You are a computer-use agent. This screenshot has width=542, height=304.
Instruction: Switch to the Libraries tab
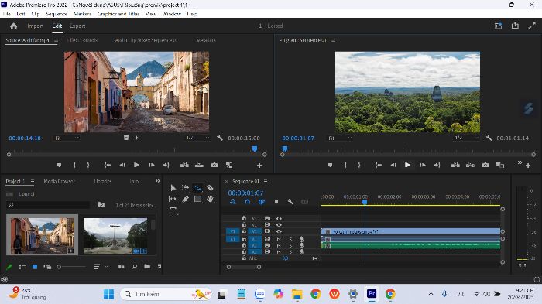[x=103, y=181]
